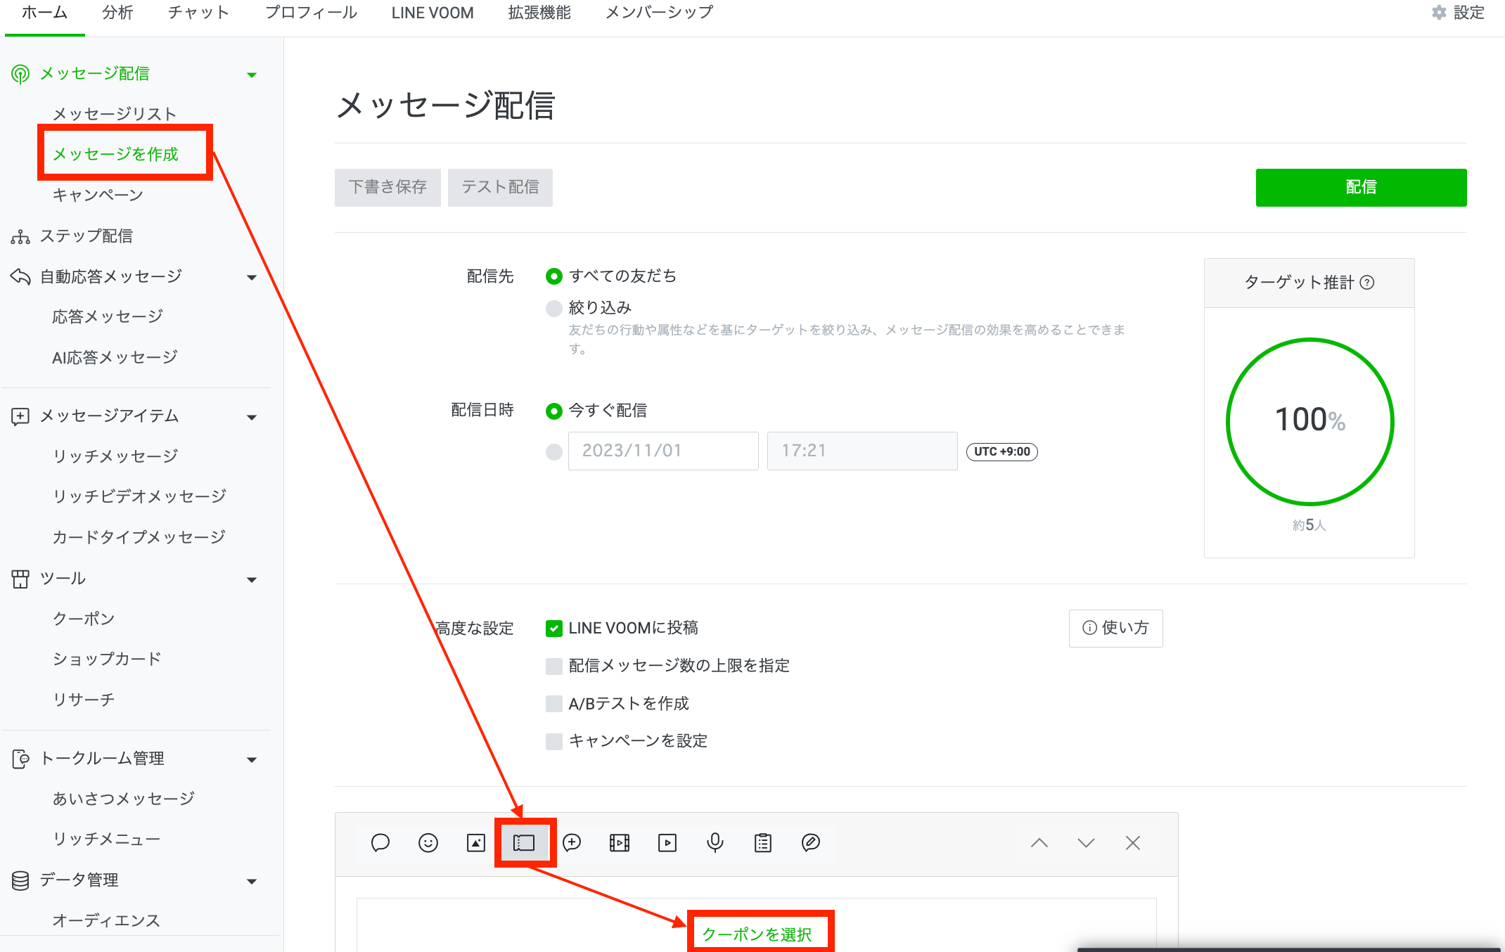Click the クーポンを選択 link
The width and height of the screenshot is (1505, 952).
tap(757, 934)
